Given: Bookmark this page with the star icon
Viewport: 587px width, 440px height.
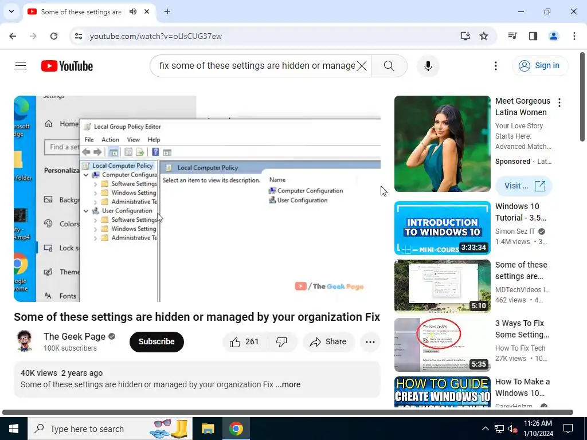Looking at the screenshot, I should point(484,36).
